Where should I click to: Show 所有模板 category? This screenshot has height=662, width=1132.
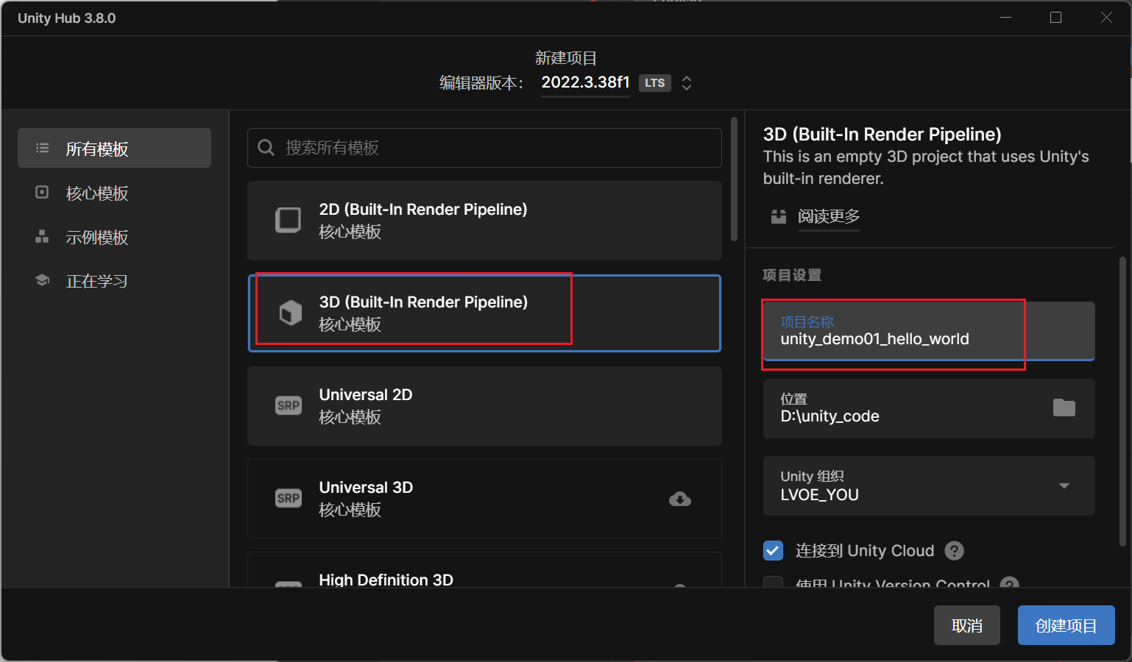point(114,148)
